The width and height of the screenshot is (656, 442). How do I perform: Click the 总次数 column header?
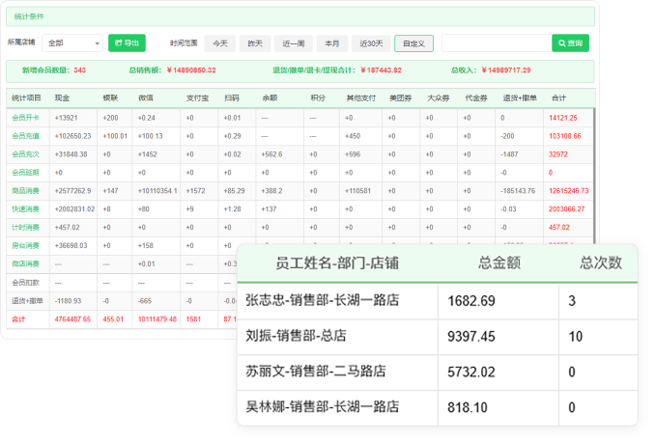[x=601, y=263]
